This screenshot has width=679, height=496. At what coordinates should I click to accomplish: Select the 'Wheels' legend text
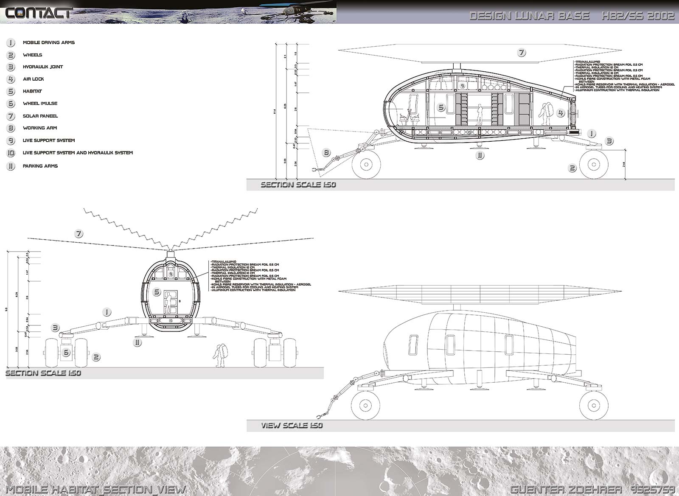[x=33, y=55]
